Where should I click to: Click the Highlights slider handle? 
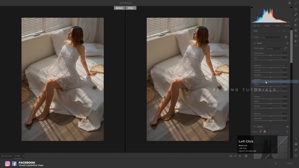[x=271, y=77]
